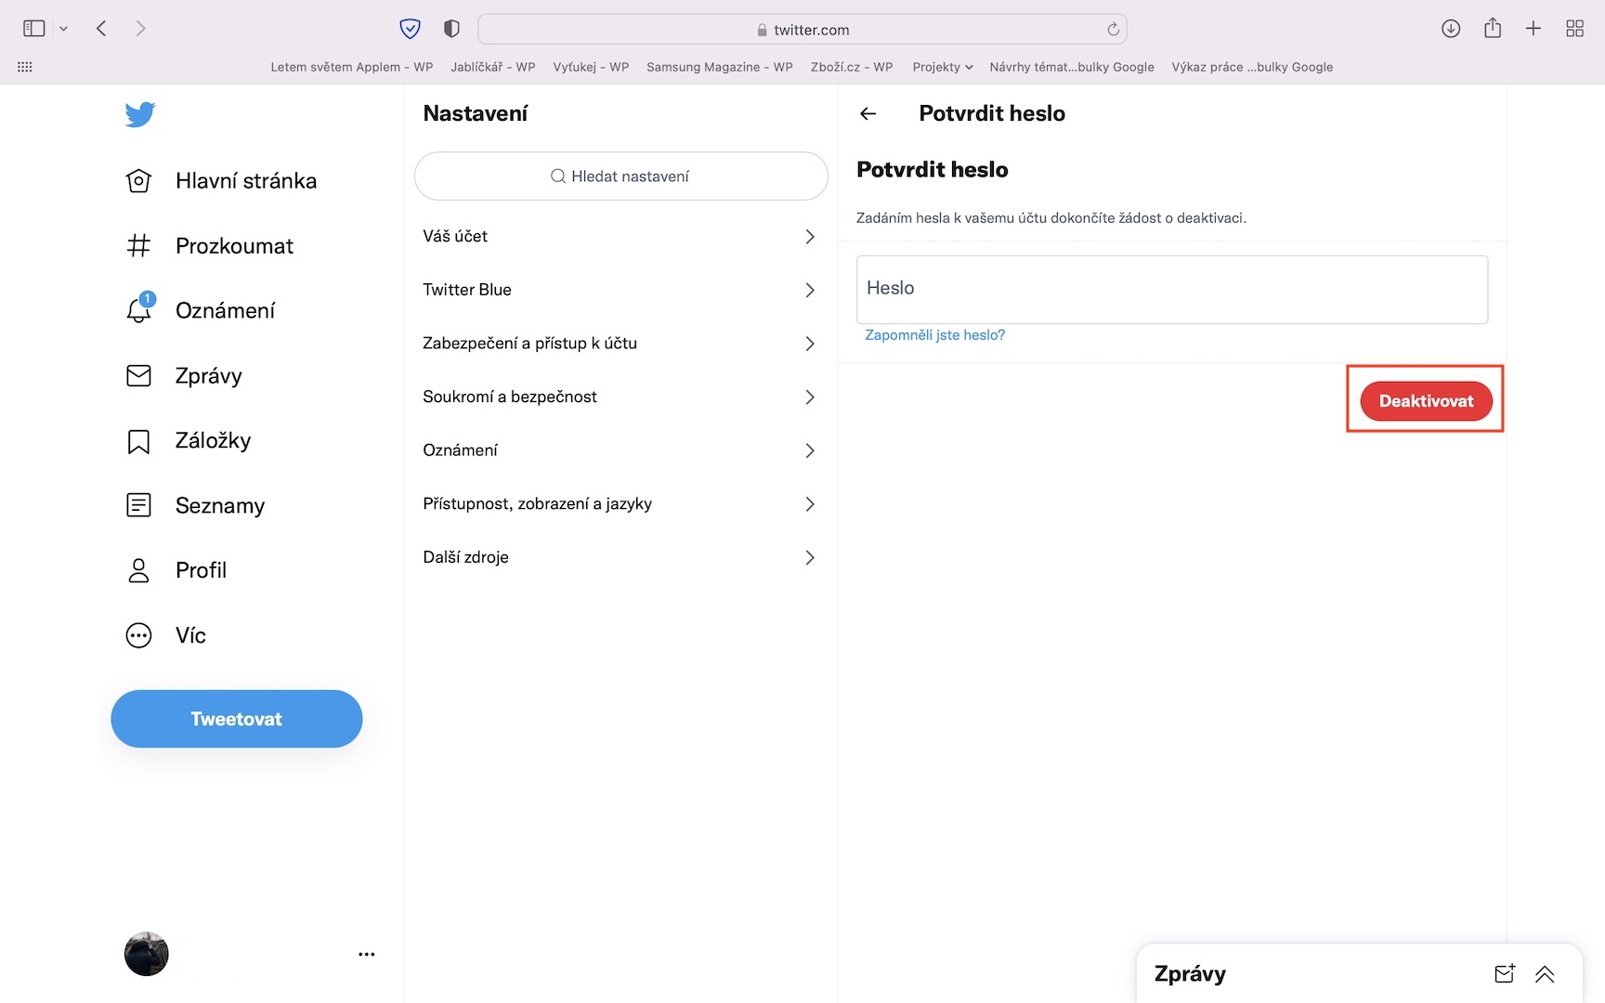This screenshot has width=1605, height=1003.
Task: Open the Projekty bookmarks folder dropdown
Action: click(942, 67)
